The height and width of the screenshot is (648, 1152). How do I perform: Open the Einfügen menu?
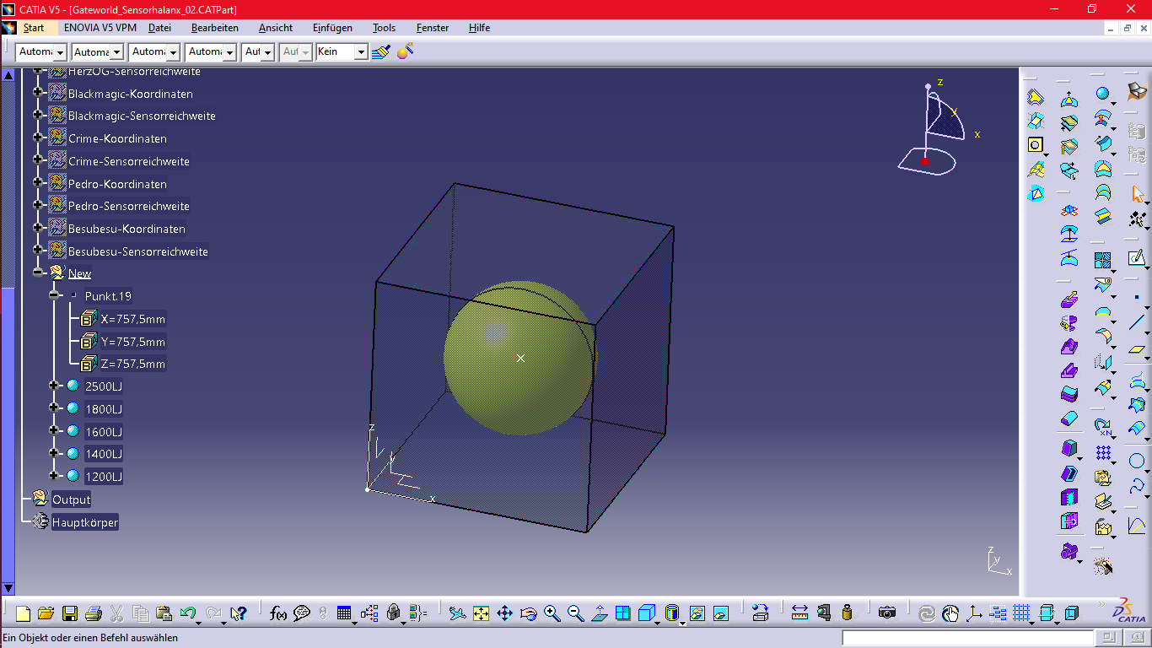332,28
